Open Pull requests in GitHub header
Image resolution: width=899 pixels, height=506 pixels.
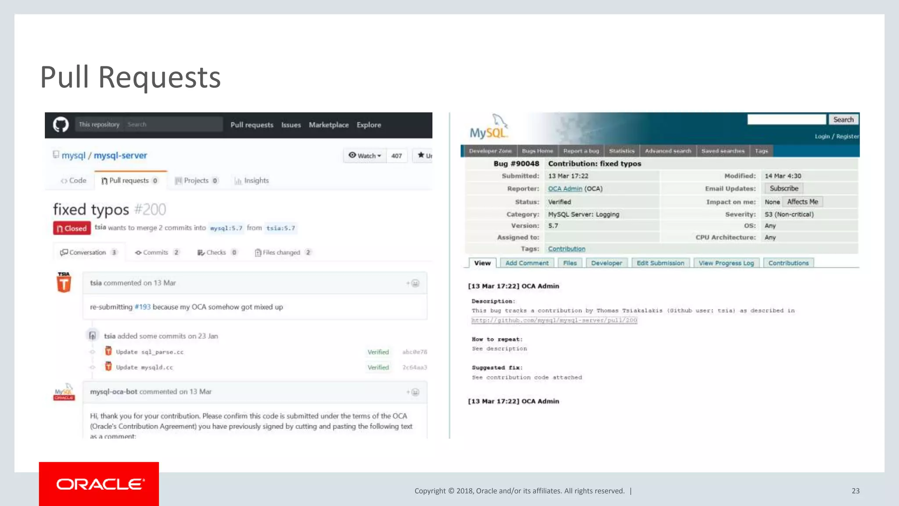point(252,125)
